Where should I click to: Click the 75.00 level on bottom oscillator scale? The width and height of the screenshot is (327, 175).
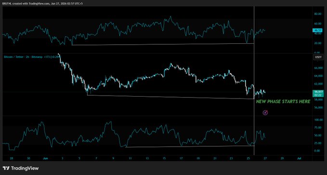318,127
